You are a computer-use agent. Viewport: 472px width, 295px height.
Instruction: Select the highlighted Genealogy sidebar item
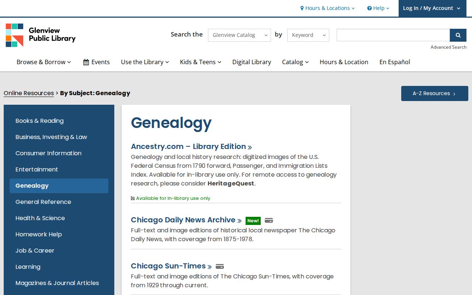59,186
